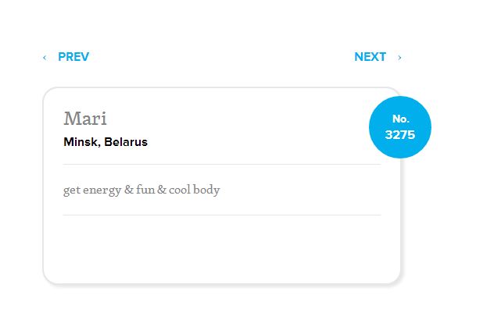Click the first ampersand in the quote
The height and width of the screenshot is (313, 501).
click(x=129, y=190)
